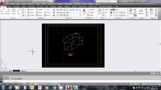Toggle layer lock padlock icon

(x=64, y=15)
